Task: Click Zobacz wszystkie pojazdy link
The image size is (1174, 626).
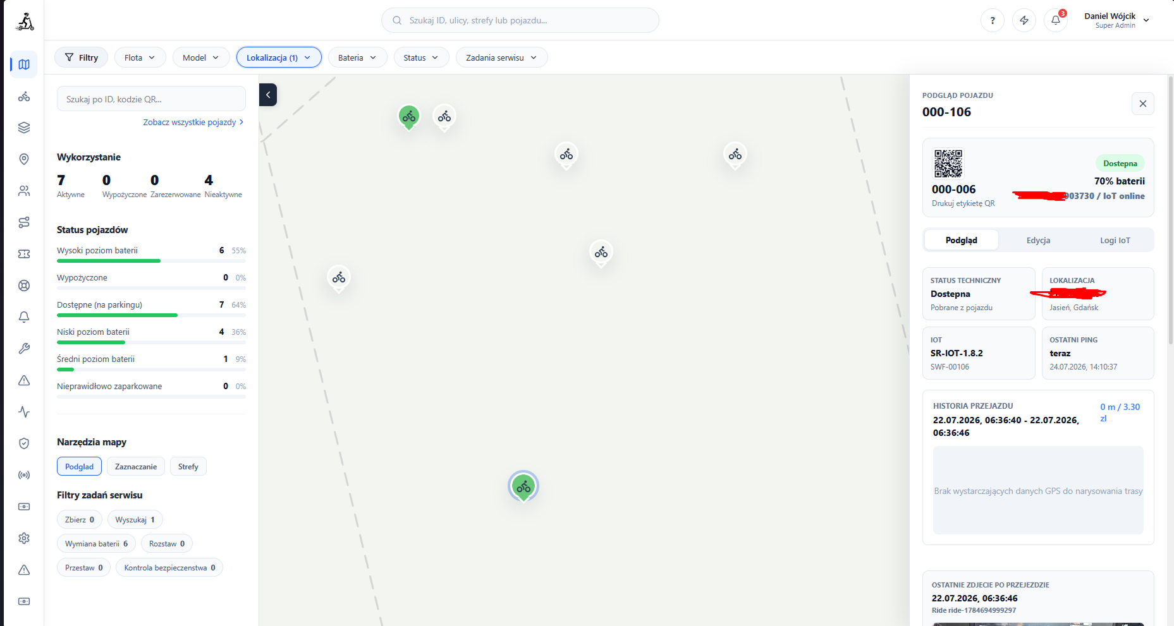Action: (x=193, y=122)
